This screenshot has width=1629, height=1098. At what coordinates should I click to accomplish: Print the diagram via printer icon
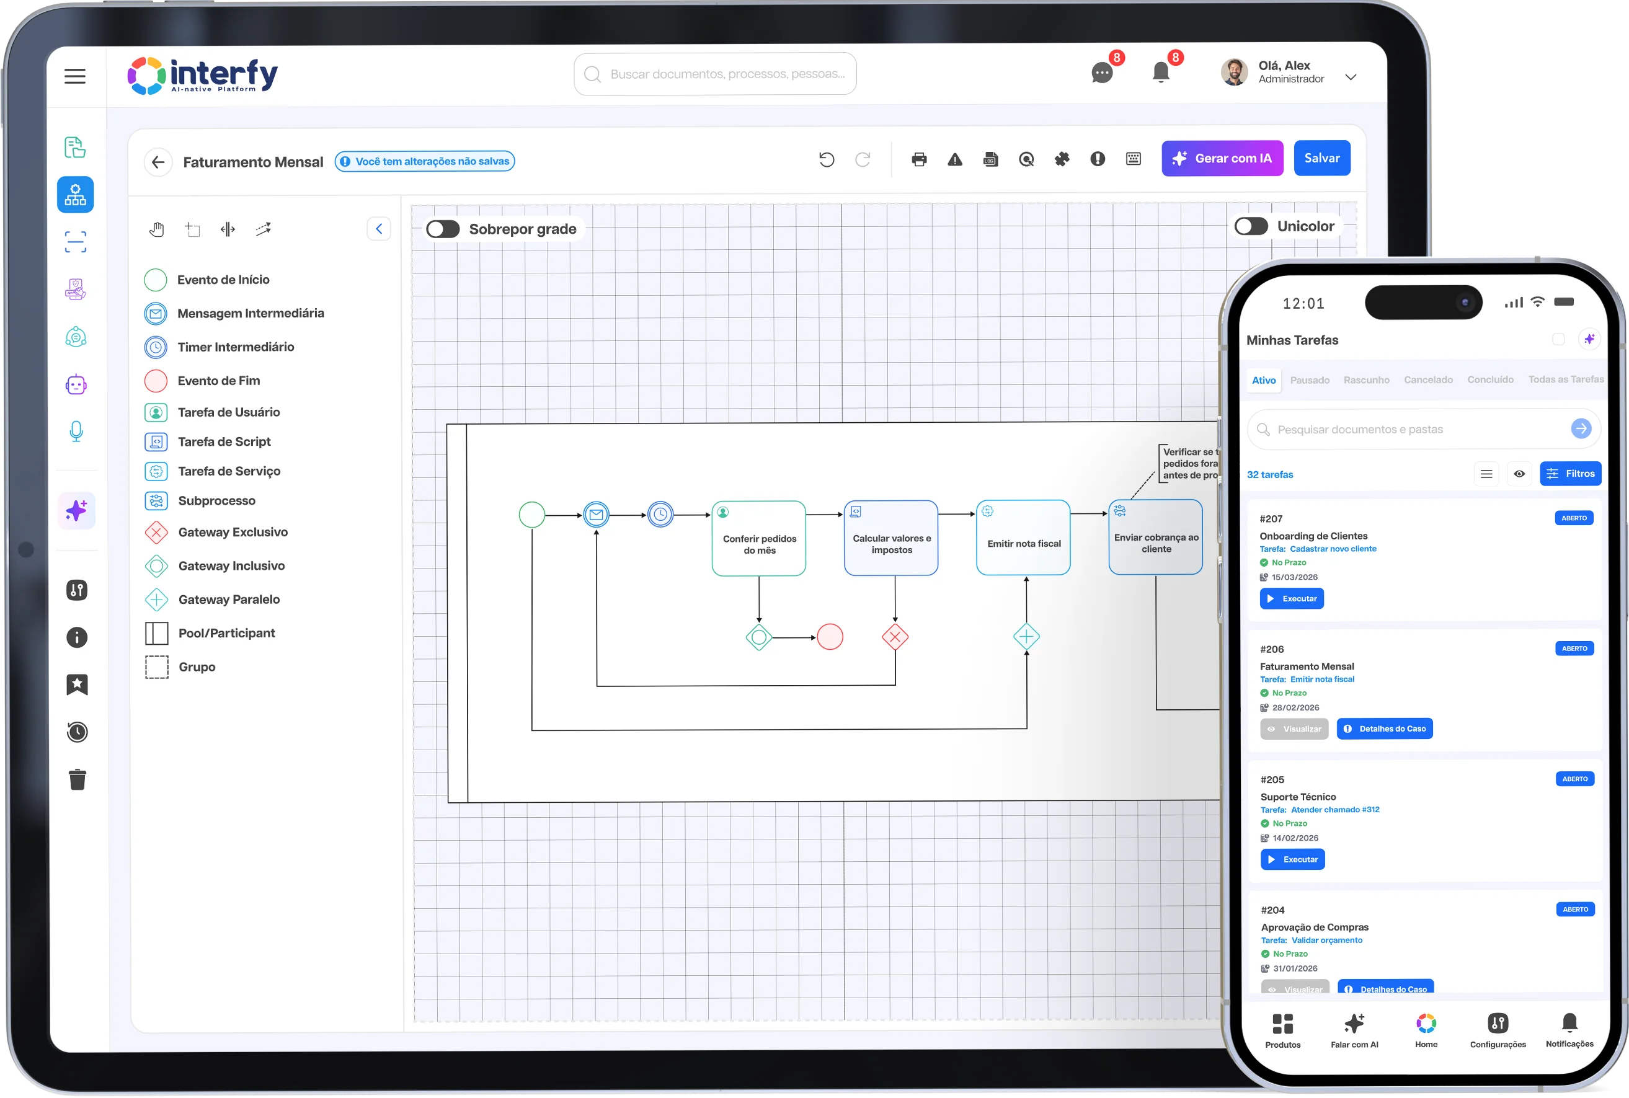click(x=919, y=160)
